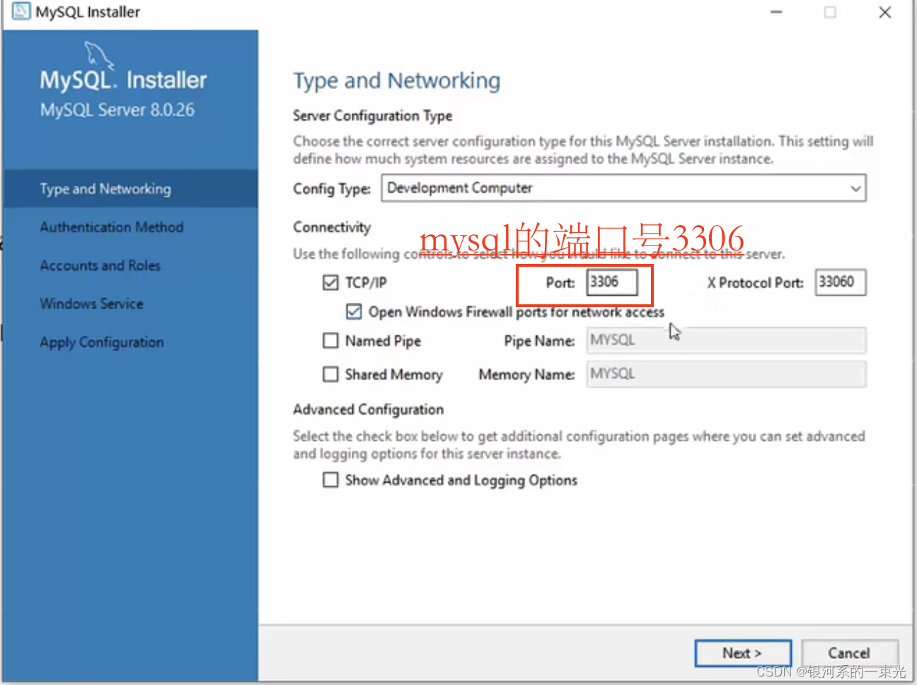Close the MySQL Installer window
Image resolution: width=917 pixels, height=685 pixels.
click(885, 12)
